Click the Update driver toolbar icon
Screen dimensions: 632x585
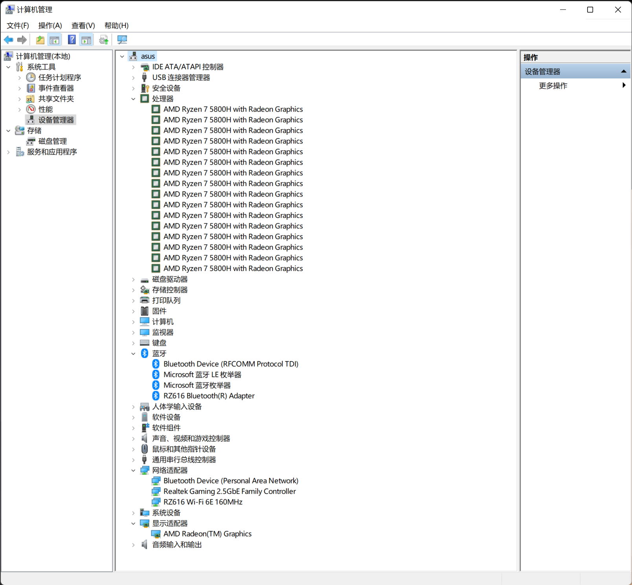pos(104,40)
